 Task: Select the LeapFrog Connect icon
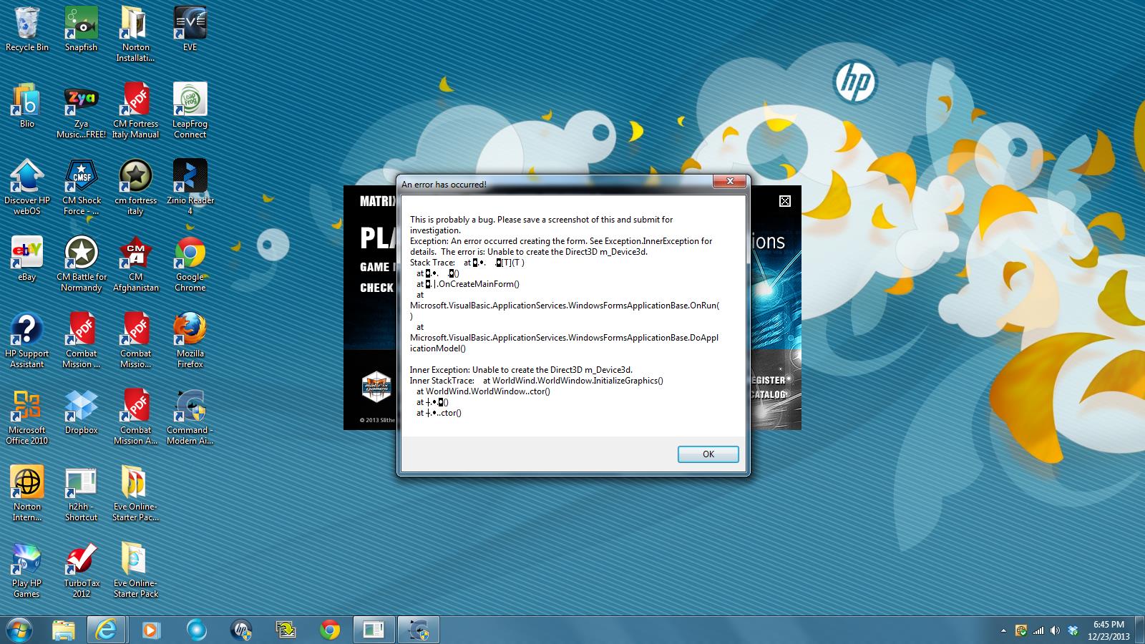pyautogui.click(x=190, y=111)
